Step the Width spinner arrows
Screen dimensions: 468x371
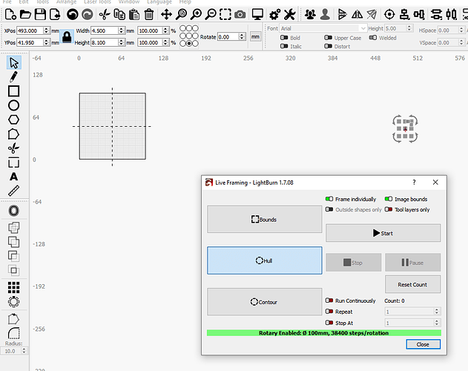pyautogui.click(x=121, y=30)
